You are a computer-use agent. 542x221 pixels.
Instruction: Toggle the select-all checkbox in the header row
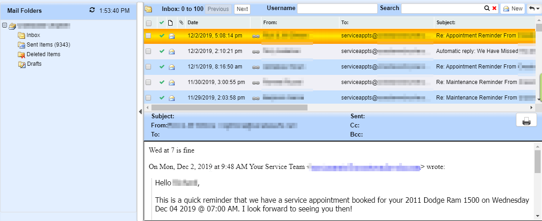click(x=148, y=23)
